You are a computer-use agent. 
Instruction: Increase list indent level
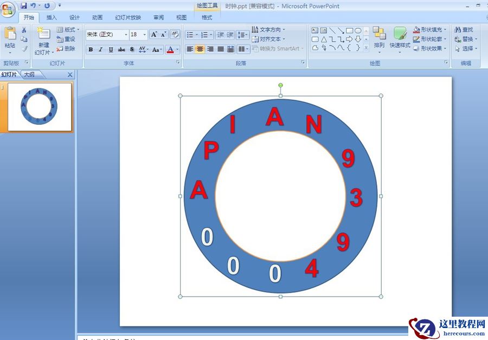click(x=230, y=35)
